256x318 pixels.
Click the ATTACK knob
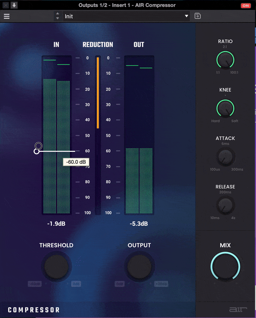(x=225, y=157)
